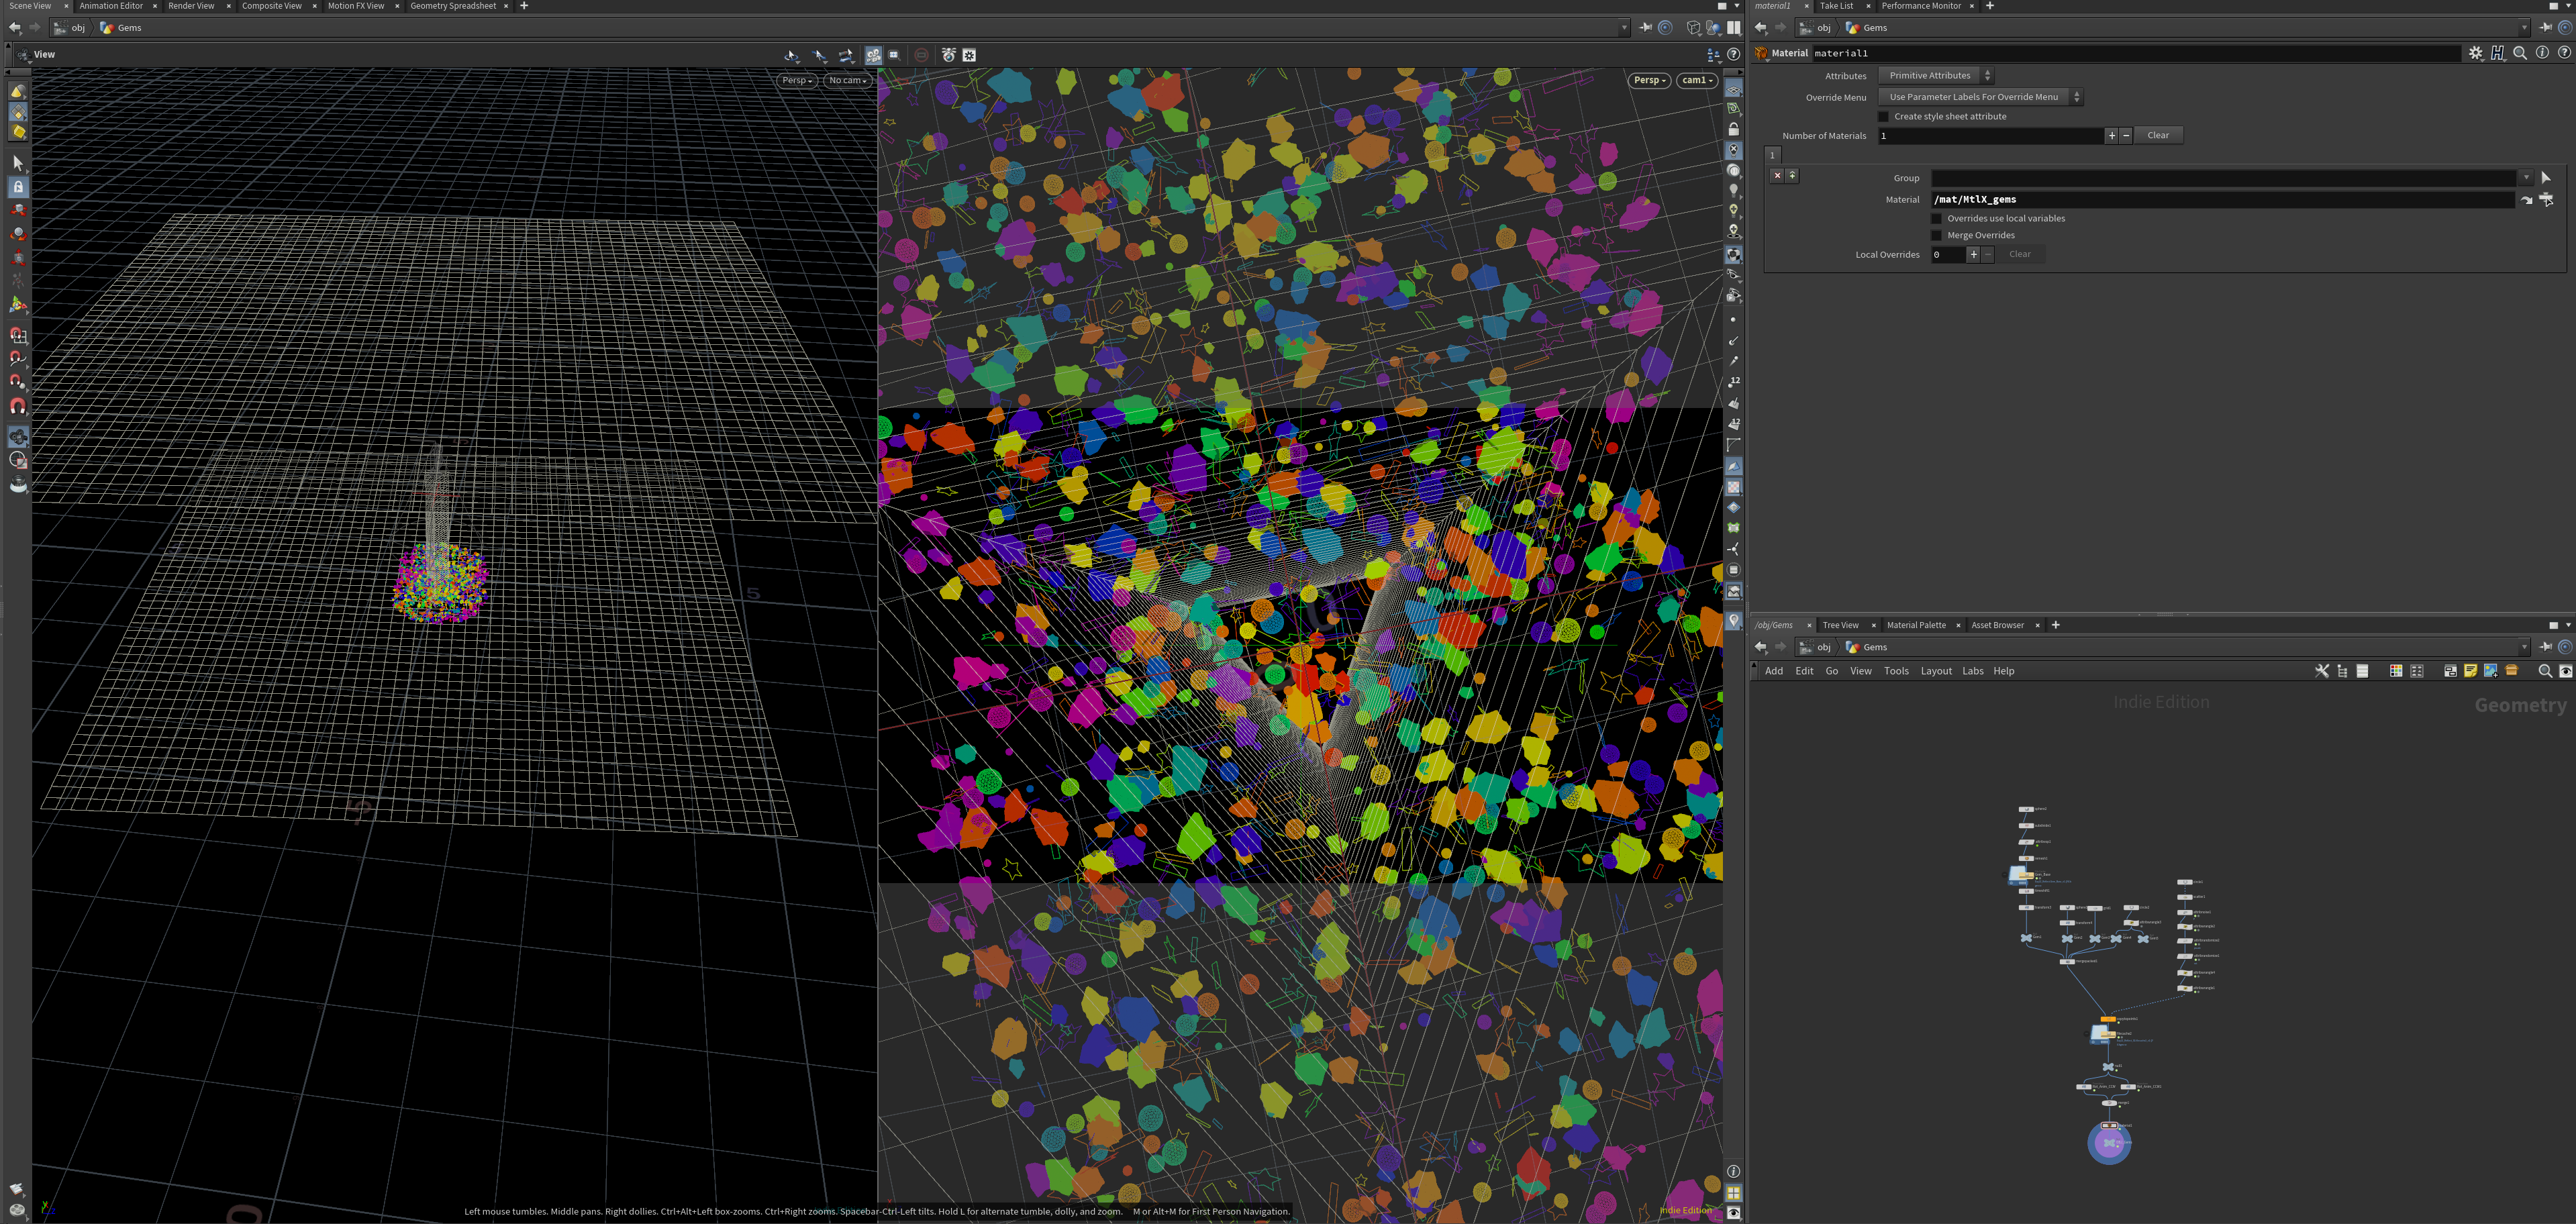2576x1224 pixels.
Task: Click the camera view tool icon in viewport toolbar
Action: tap(873, 55)
